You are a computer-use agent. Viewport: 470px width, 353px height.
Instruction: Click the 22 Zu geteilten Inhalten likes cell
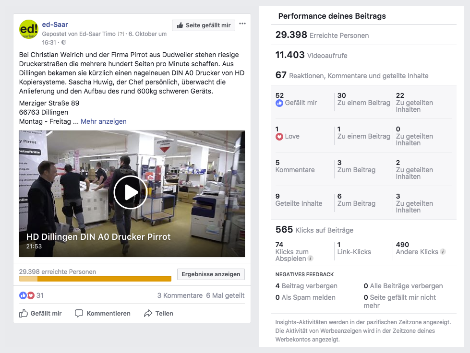point(414,102)
